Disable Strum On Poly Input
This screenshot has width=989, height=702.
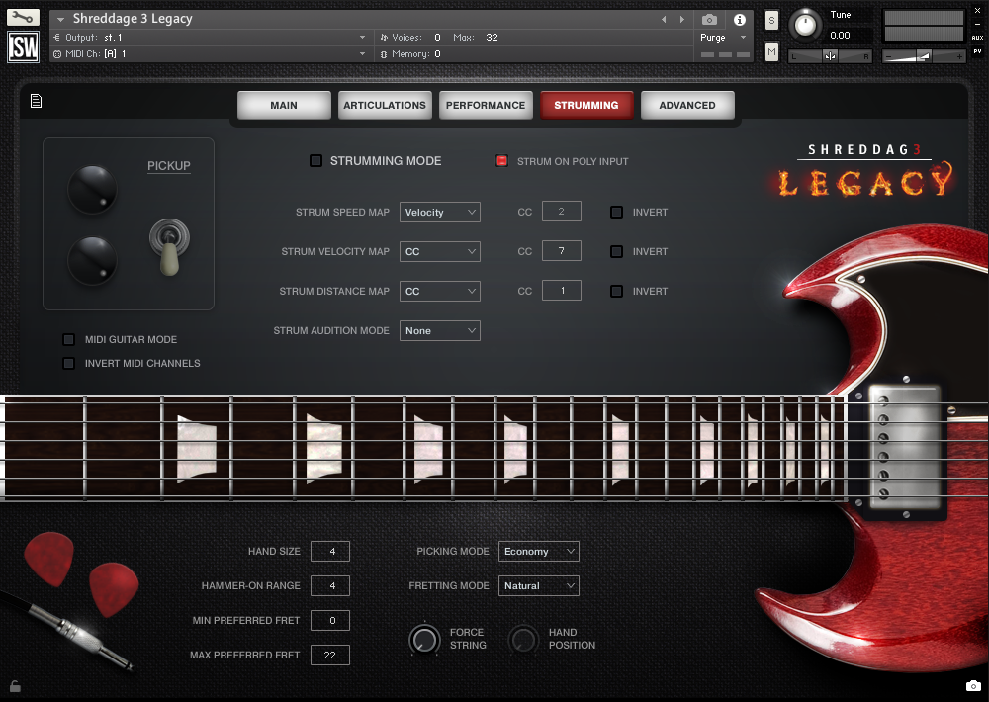click(502, 160)
